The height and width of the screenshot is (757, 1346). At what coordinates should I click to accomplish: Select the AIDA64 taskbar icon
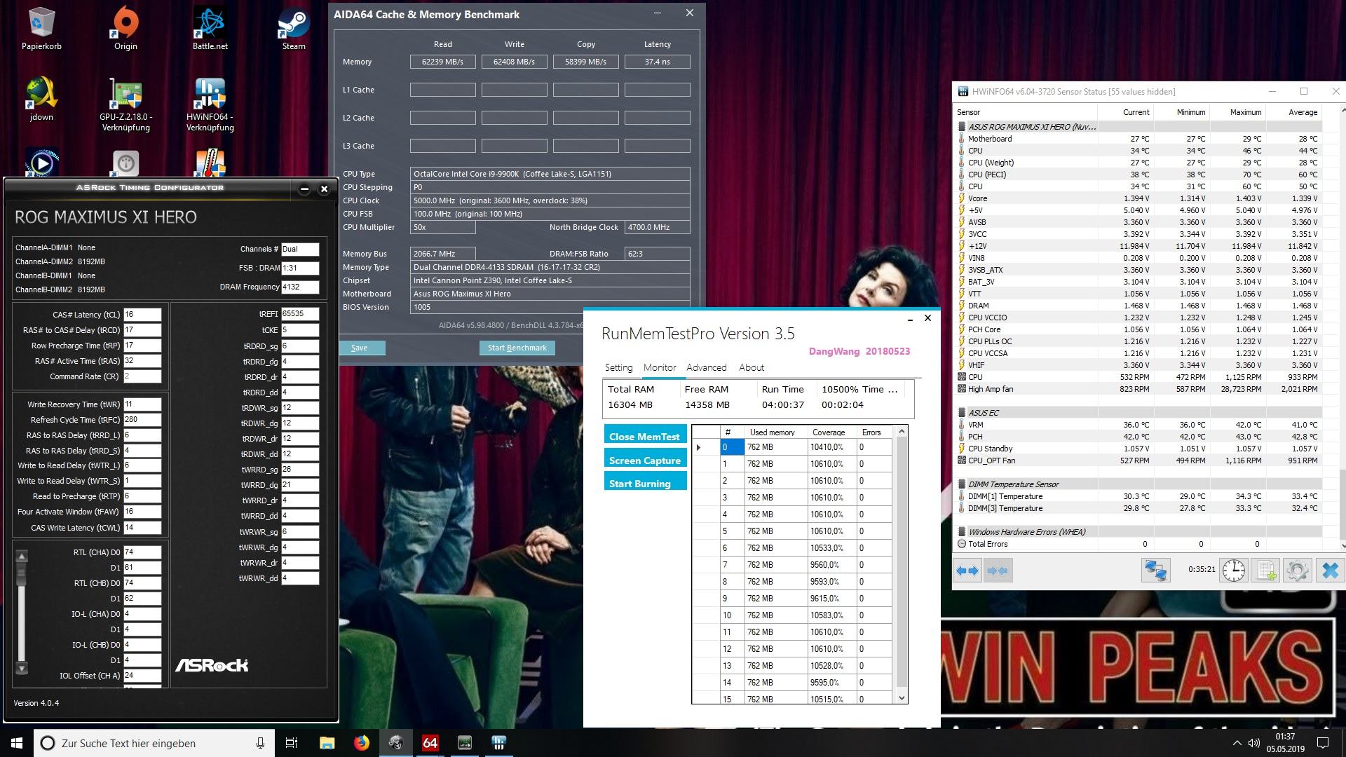coord(430,743)
